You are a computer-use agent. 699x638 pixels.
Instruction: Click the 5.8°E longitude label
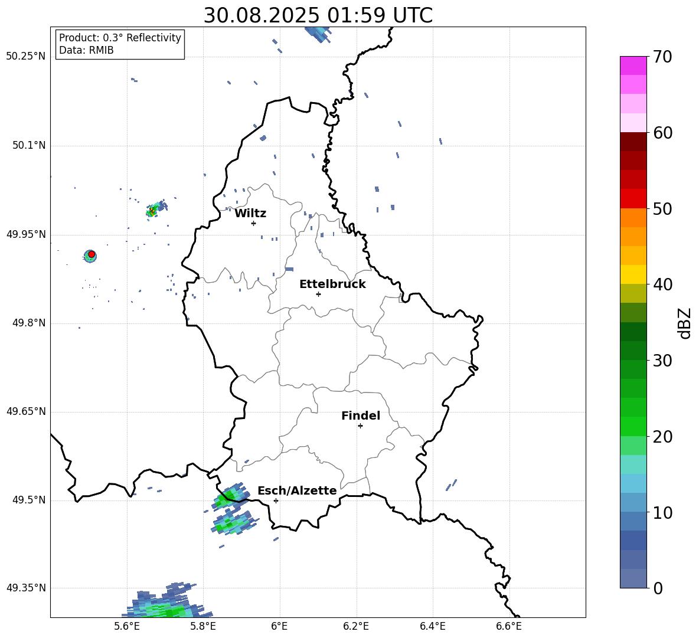(x=203, y=626)
